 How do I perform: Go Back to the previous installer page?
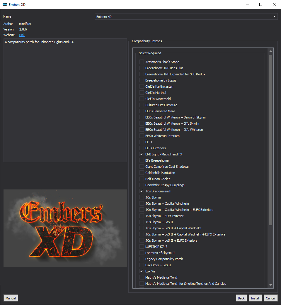241,298
